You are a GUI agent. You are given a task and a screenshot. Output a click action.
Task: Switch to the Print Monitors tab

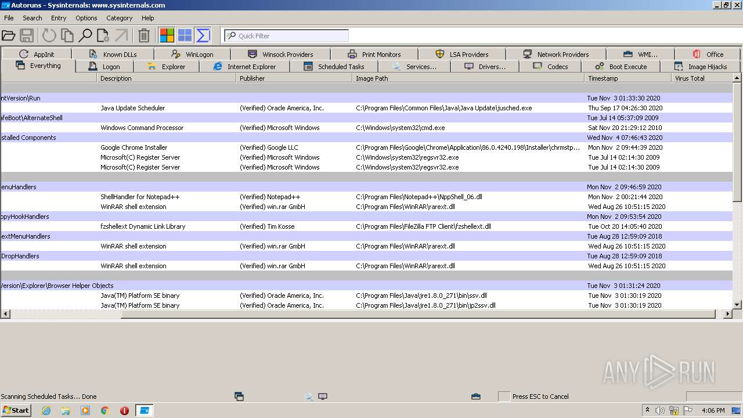pos(374,54)
